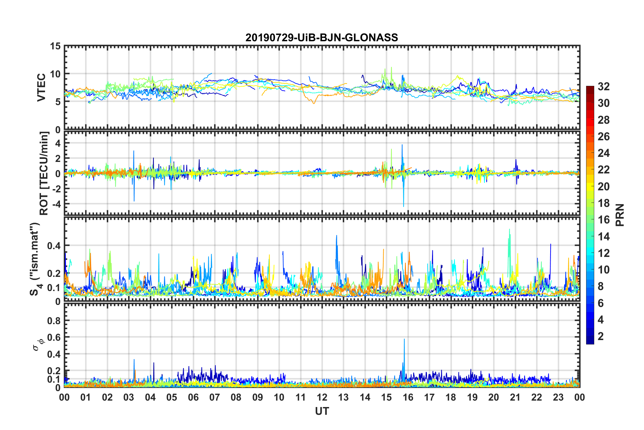
Task: Click colorbar tick label 10
Action: point(603,270)
